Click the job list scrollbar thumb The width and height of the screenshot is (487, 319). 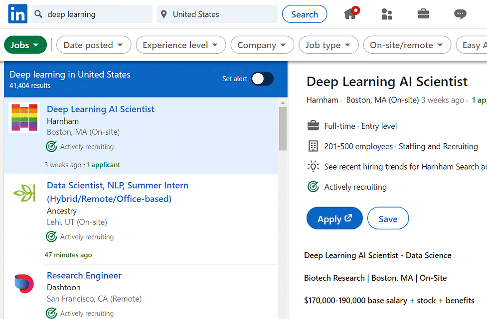pyautogui.click(x=283, y=128)
